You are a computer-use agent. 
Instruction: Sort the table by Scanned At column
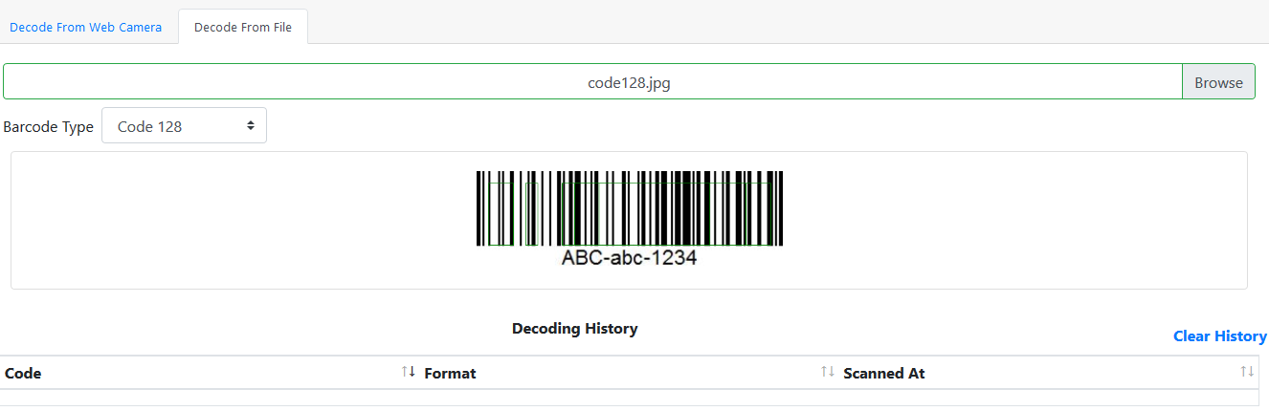(x=1048, y=373)
